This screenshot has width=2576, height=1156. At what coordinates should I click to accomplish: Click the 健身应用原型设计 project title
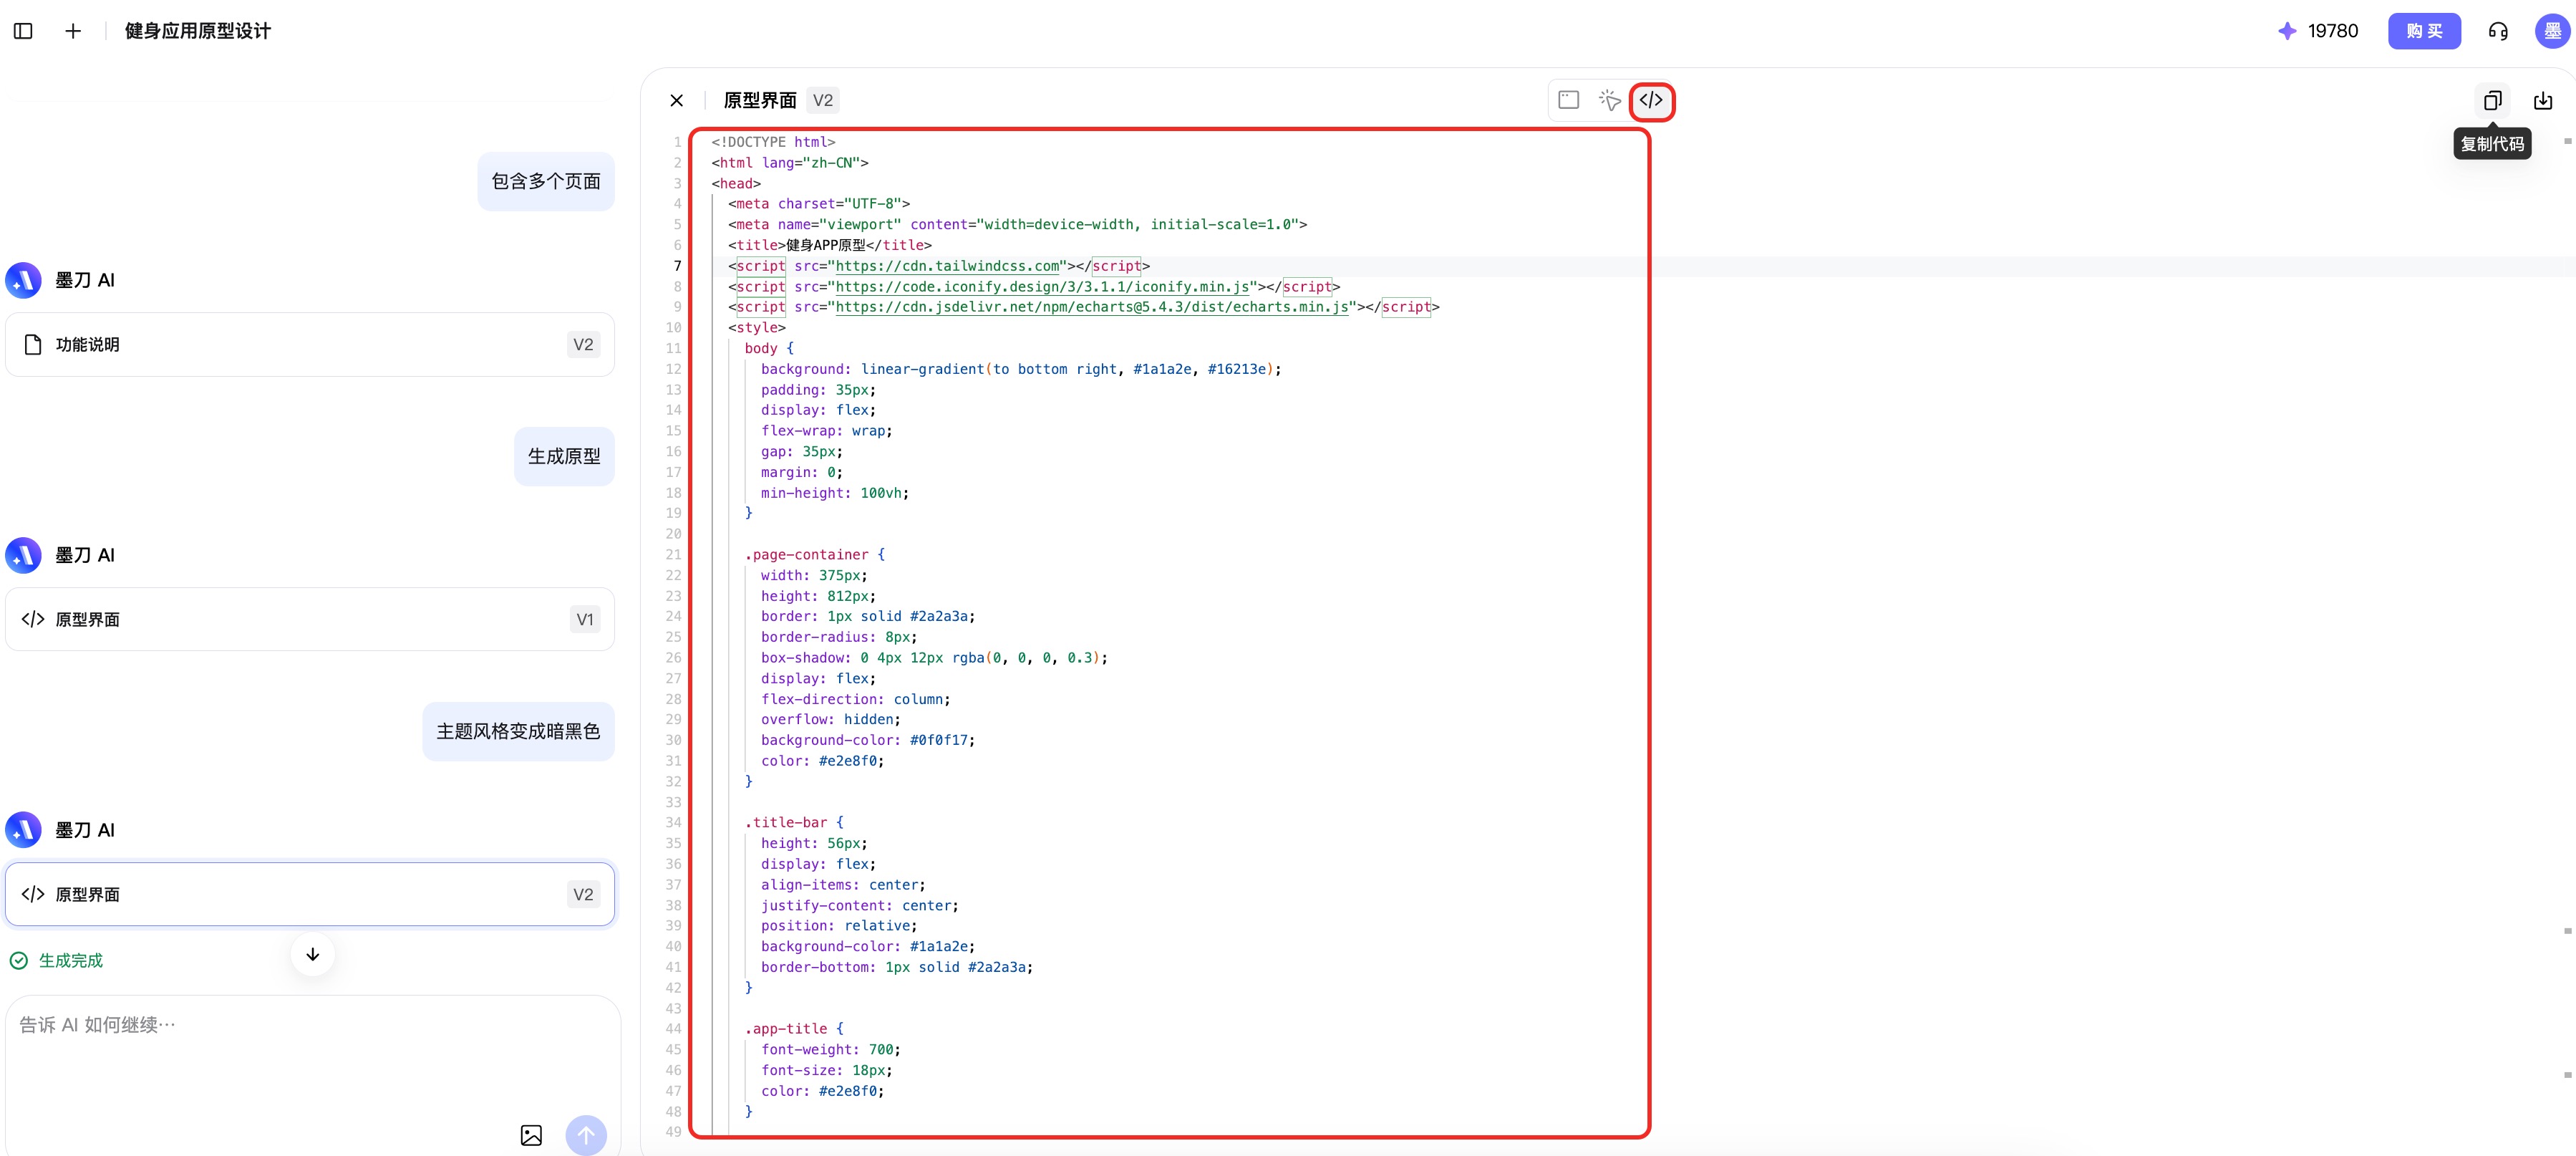pyautogui.click(x=198, y=31)
